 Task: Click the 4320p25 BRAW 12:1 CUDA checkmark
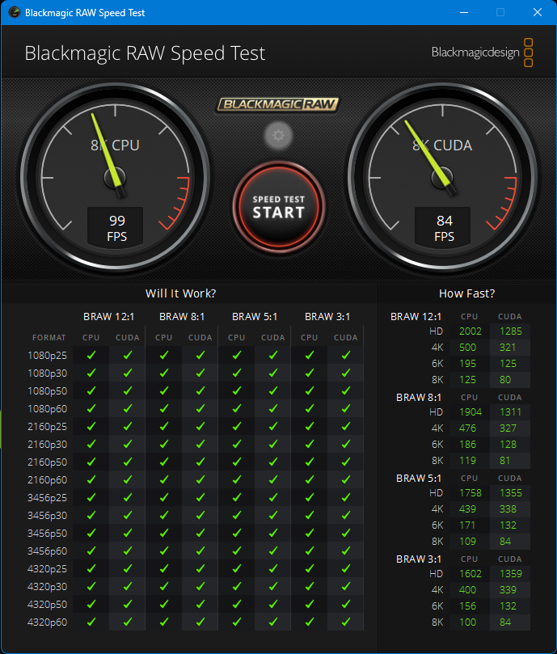click(127, 569)
